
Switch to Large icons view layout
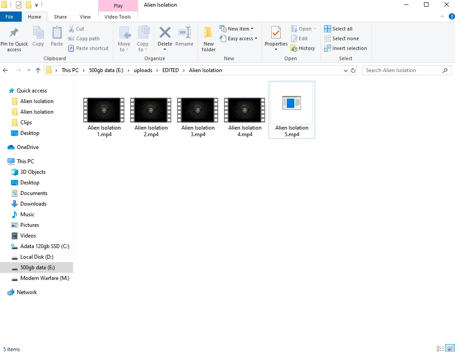pyautogui.click(x=451, y=348)
